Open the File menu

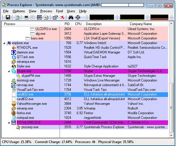pos(6,11)
